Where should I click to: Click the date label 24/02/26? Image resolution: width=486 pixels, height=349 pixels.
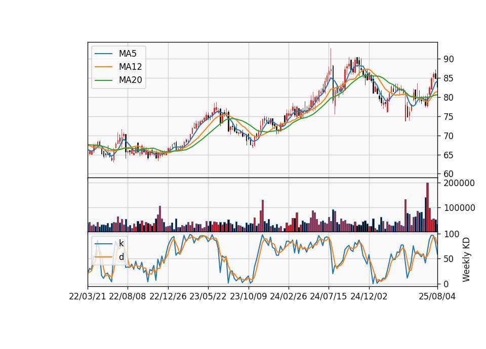click(x=288, y=296)
